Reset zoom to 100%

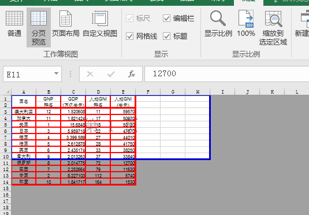point(246,24)
